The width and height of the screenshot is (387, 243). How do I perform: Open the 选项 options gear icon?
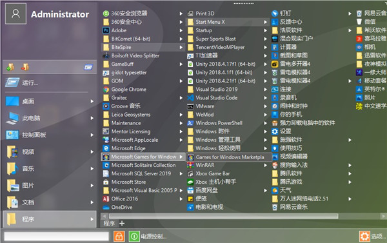(364, 237)
